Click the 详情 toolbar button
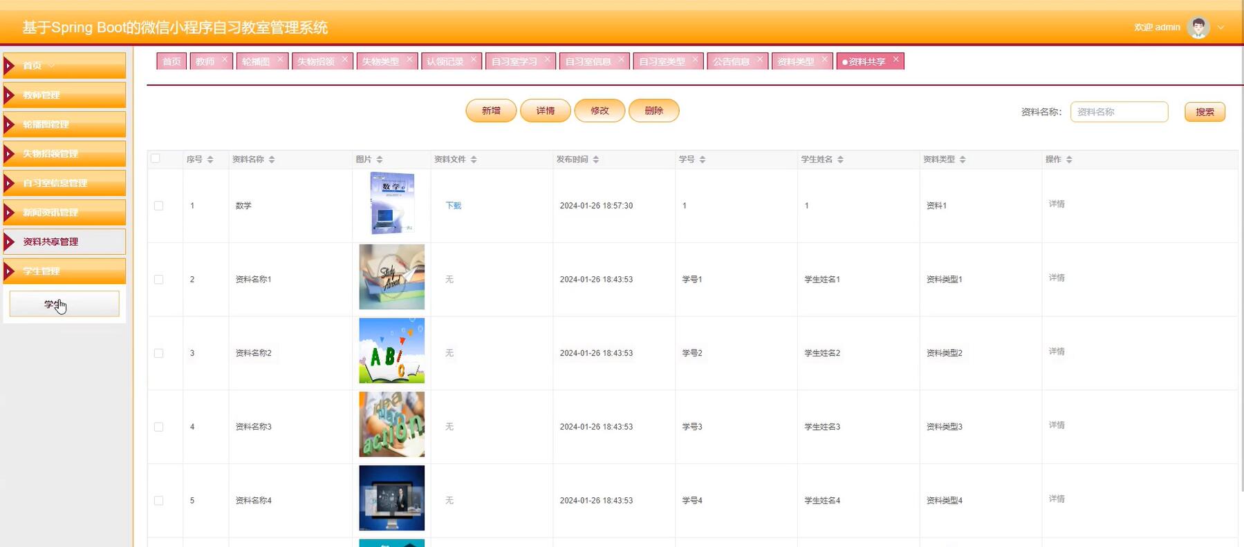Screen dimensions: 1244x547 coord(546,111)
